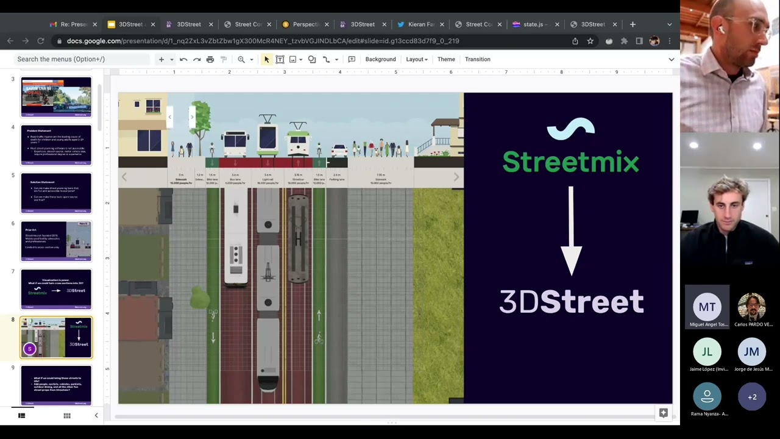Click the Explore button at bottom right
Image resolution: width=780 pixels, height=439 pixels.
pyautogui.click(x=664, y=413)
